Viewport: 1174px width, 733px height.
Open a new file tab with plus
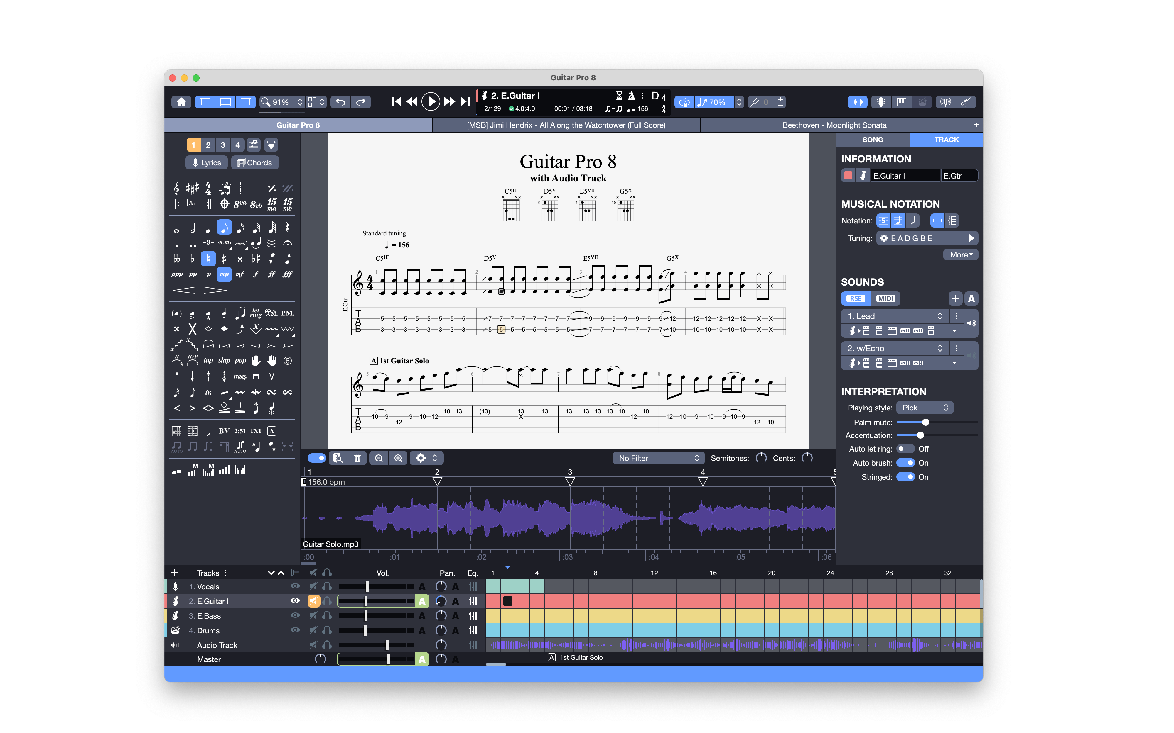(x=976, y=125)
